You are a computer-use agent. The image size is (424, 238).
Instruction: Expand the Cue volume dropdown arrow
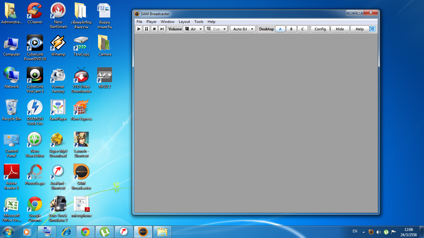224,29
